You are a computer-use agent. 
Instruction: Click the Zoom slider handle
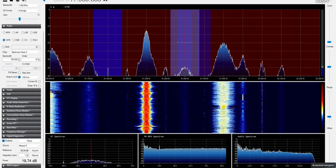tap(329, 42)
